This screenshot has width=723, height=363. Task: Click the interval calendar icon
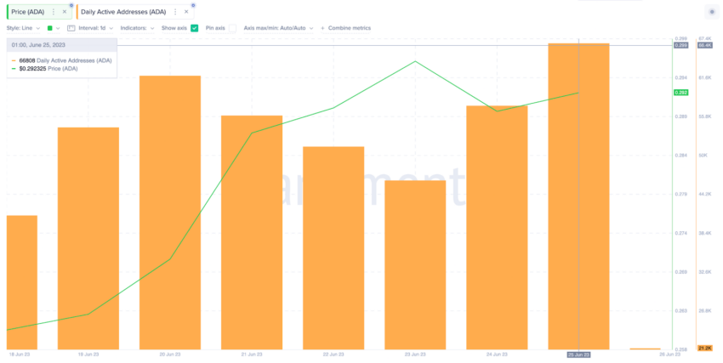(71, 28)
